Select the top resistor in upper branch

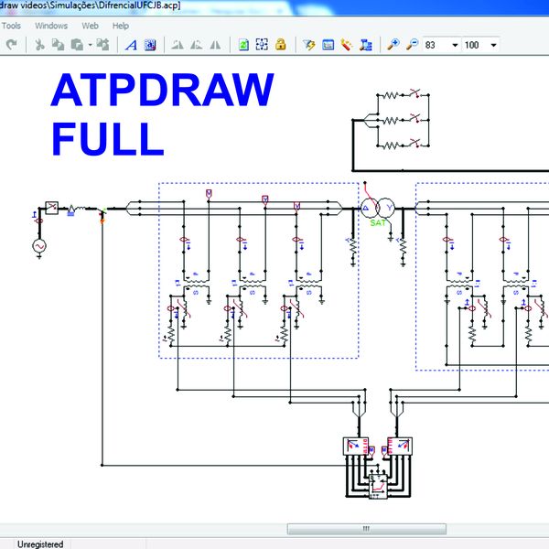tap(391, 95)
